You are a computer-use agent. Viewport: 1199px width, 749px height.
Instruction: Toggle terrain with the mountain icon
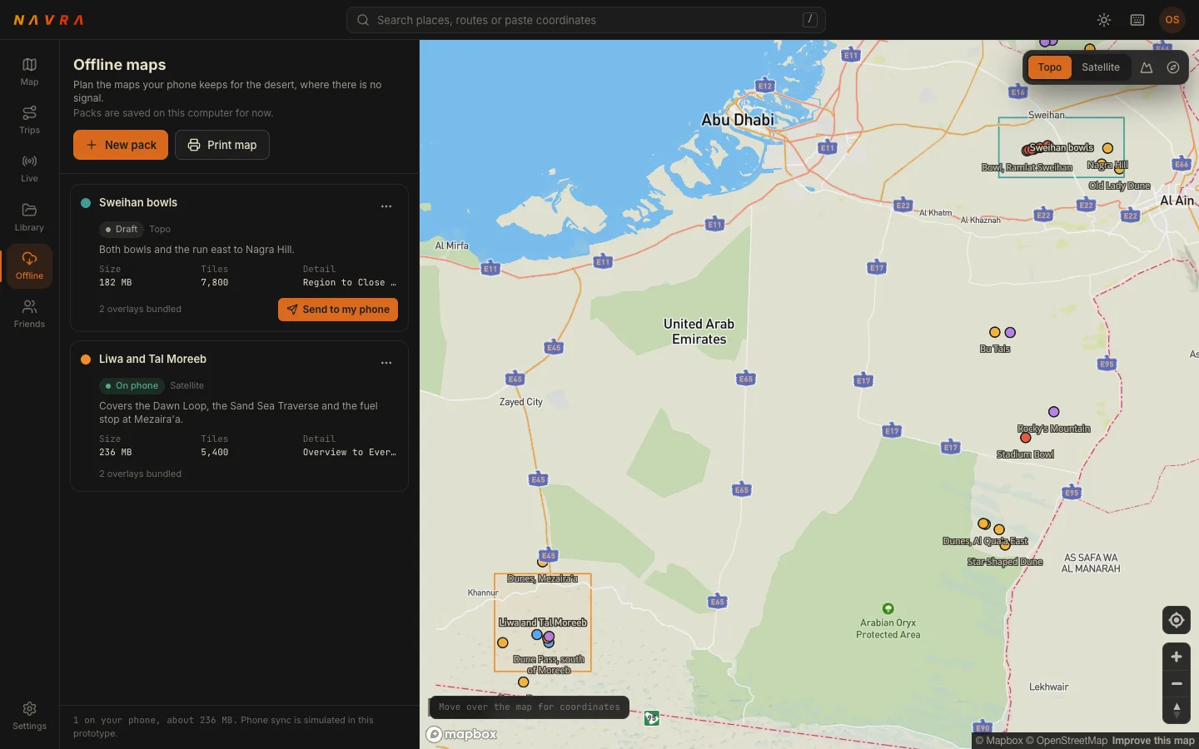point(1147,67)
